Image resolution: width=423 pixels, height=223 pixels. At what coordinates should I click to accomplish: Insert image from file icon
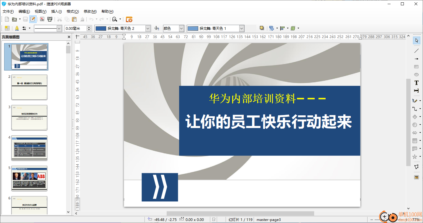417,177
